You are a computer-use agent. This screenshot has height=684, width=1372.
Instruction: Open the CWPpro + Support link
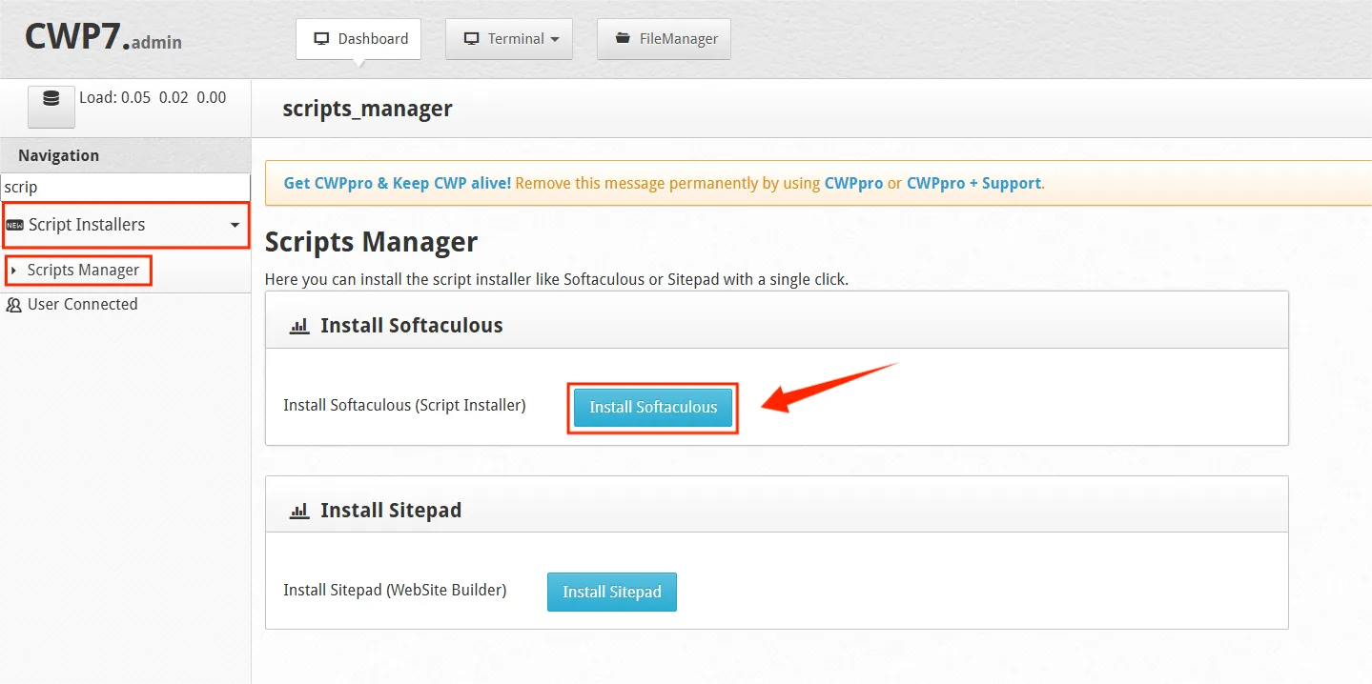(973, 182)
